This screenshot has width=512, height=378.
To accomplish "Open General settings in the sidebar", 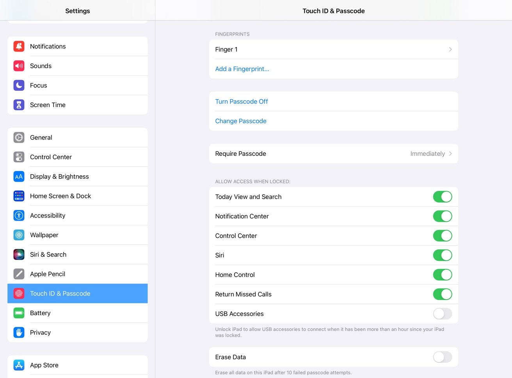I will 41,137.
